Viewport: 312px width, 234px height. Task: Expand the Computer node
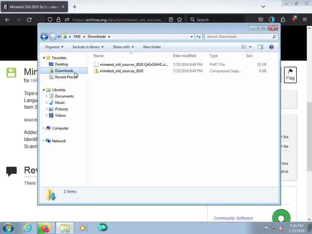44,128
